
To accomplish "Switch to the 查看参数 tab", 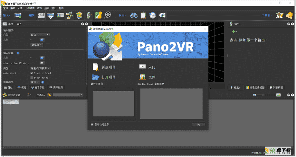I will (x=38, y=88).
